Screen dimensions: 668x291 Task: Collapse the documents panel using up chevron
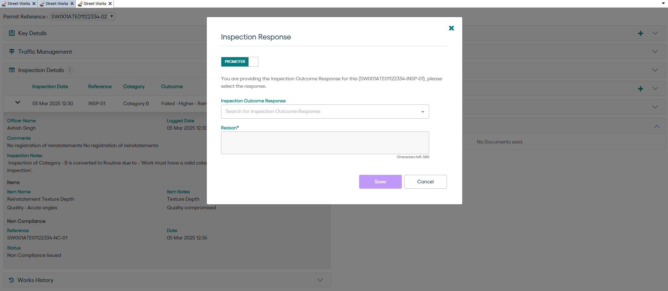(657, 127)
